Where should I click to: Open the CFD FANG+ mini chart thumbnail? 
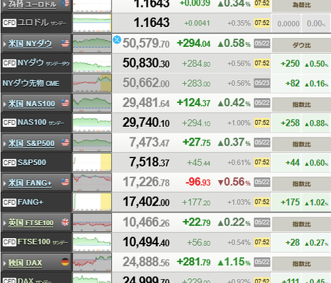click(x=92, y=202)
